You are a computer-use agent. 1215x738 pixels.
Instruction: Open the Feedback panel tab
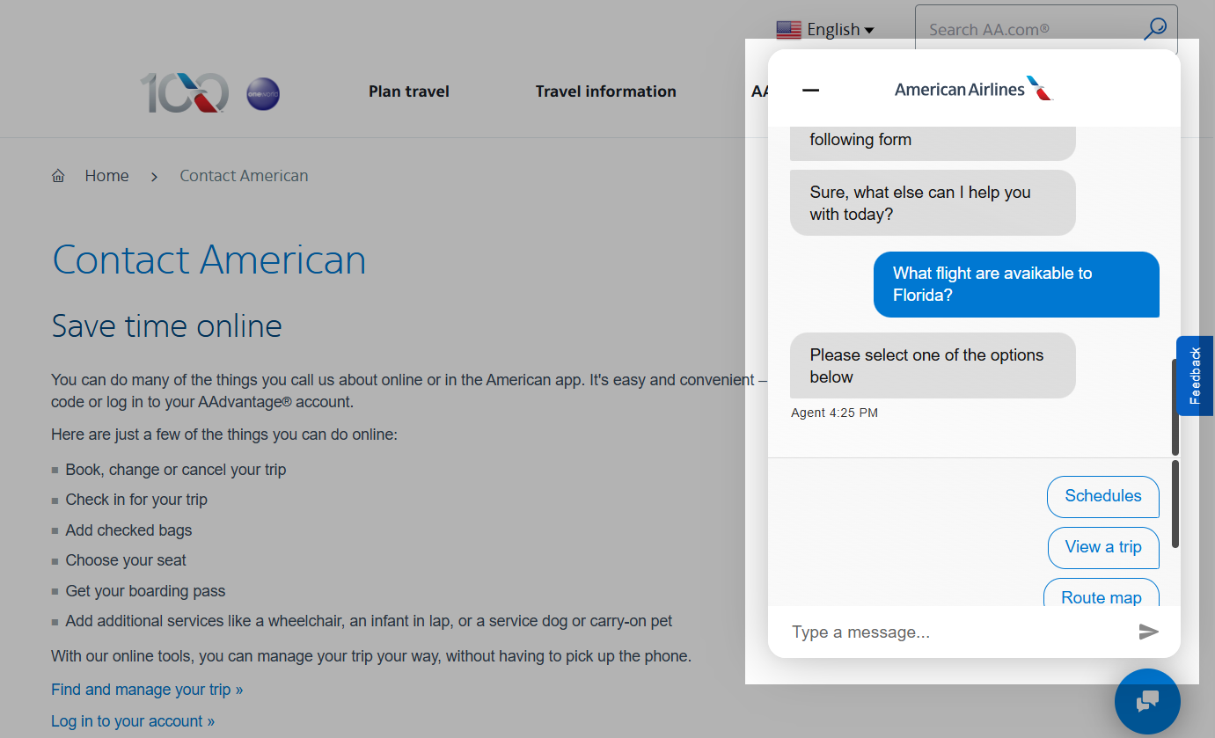(1195, 376)
